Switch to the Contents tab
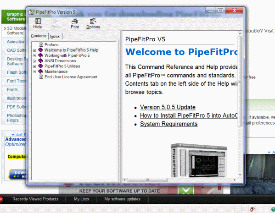Viewport: 275px width, 213px height. click(x=39, y=36)
